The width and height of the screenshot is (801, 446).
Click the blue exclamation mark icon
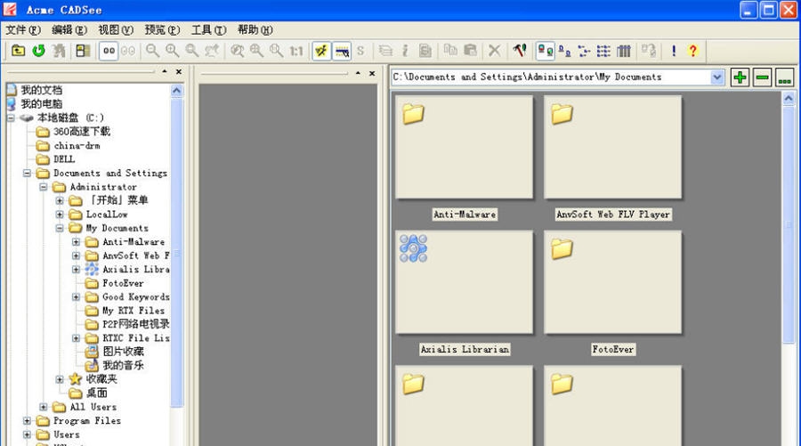coord(674,51)
